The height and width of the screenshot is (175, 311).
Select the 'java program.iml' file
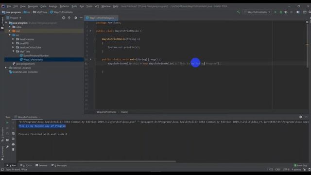click(x=23, y=64)
